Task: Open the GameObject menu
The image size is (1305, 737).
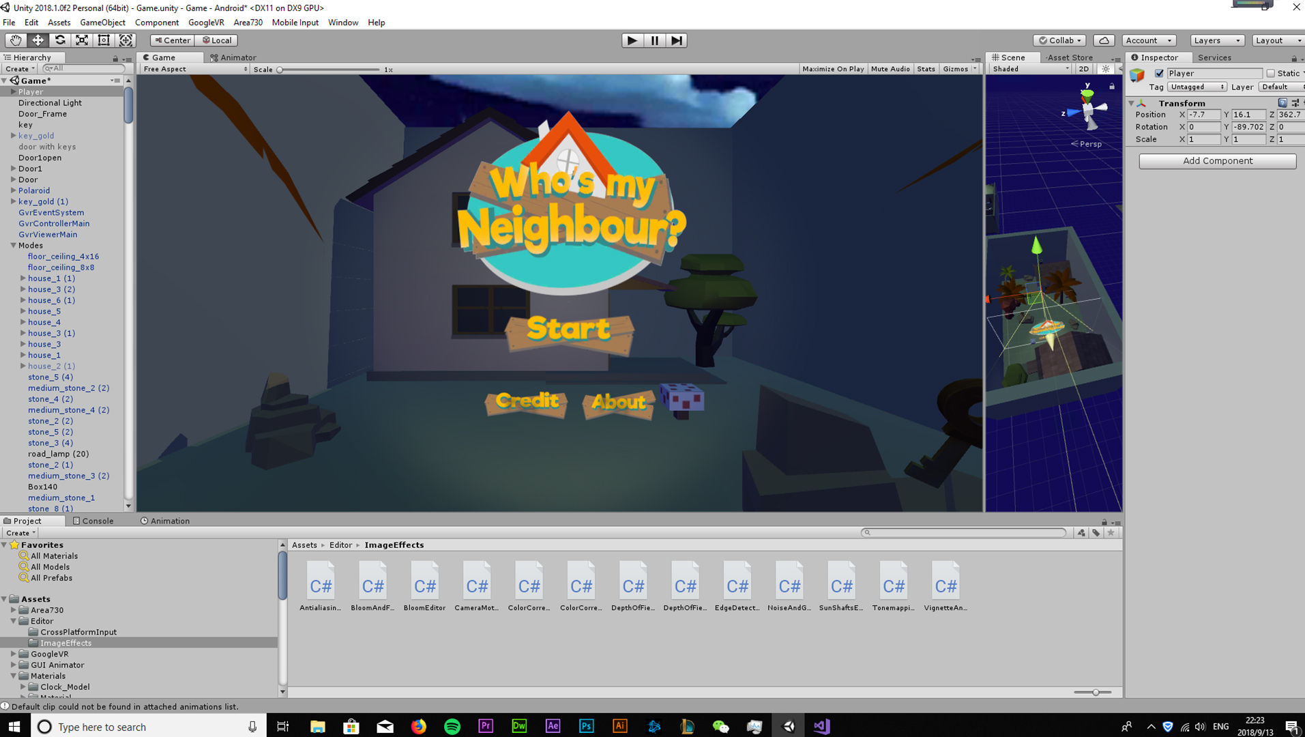Action: tap(102, 23)
